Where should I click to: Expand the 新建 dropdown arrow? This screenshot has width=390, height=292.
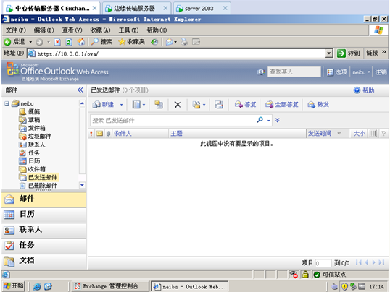121,105
